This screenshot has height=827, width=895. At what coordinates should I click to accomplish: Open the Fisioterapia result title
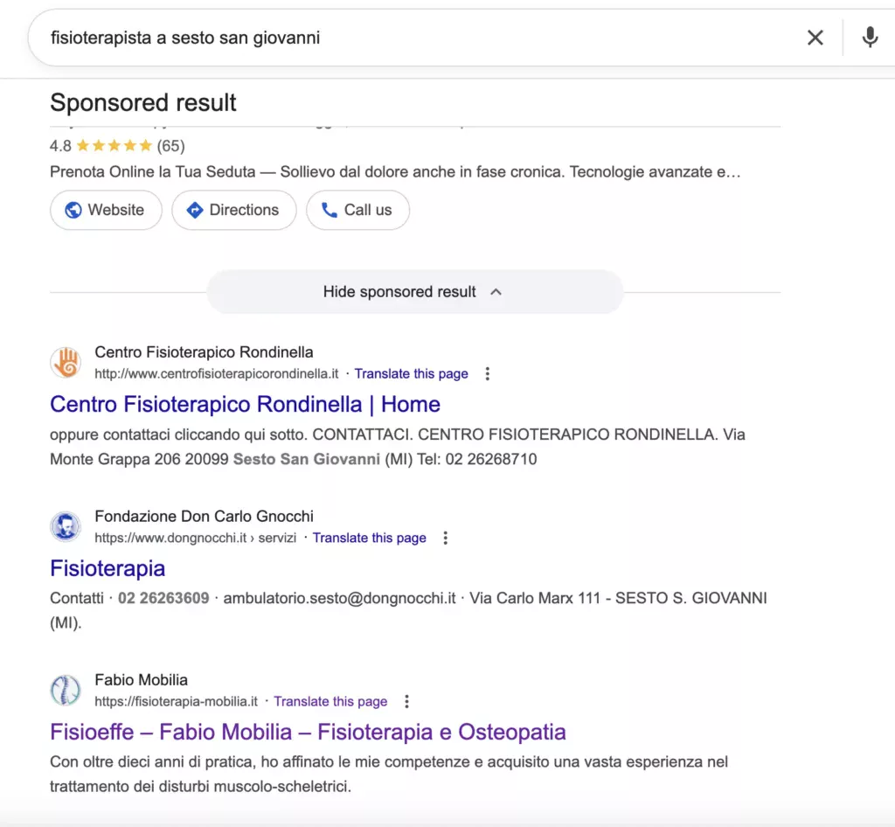pos(108,568)
